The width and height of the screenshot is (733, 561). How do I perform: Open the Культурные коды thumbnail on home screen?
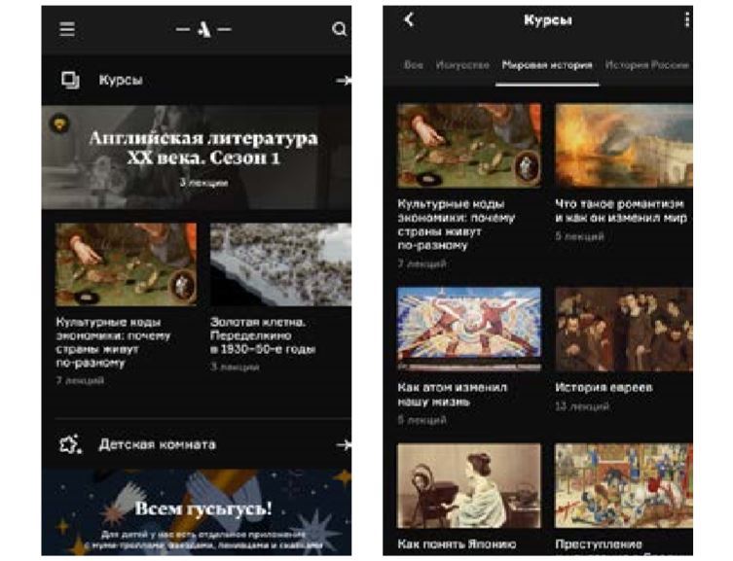[126, 264]
